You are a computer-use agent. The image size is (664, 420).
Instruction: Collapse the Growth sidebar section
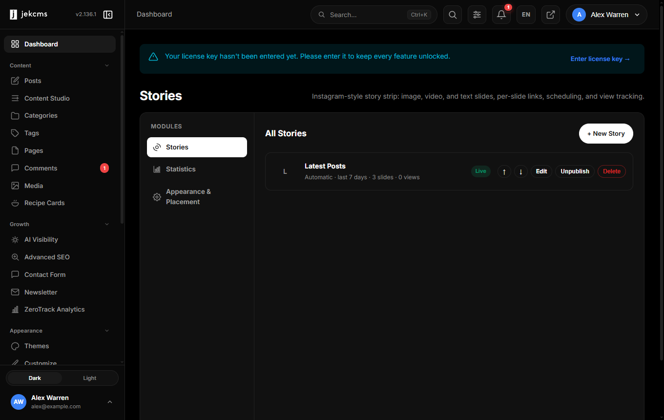(107, 224)
